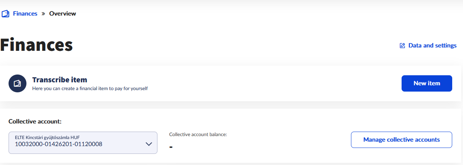The image size is (463, 165).
Task: Click the account number 10032000-01426201-01120008
Action: point(58,144)
